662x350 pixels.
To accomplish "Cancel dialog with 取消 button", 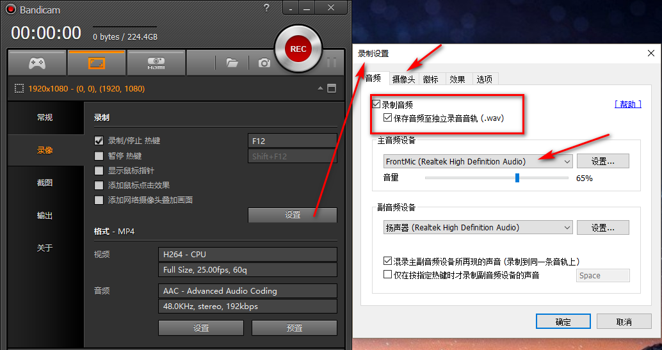I will [624, 321].
